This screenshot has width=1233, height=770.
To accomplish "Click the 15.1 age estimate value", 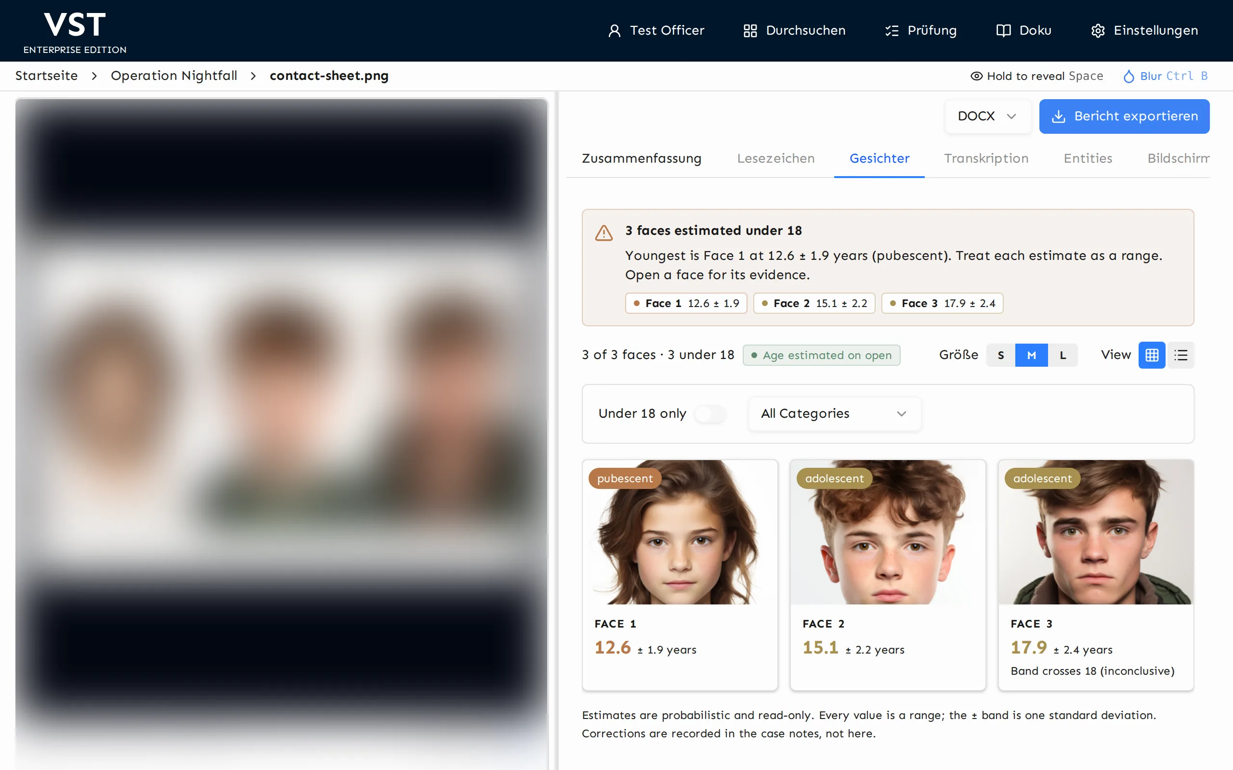I will pos(820,647).
